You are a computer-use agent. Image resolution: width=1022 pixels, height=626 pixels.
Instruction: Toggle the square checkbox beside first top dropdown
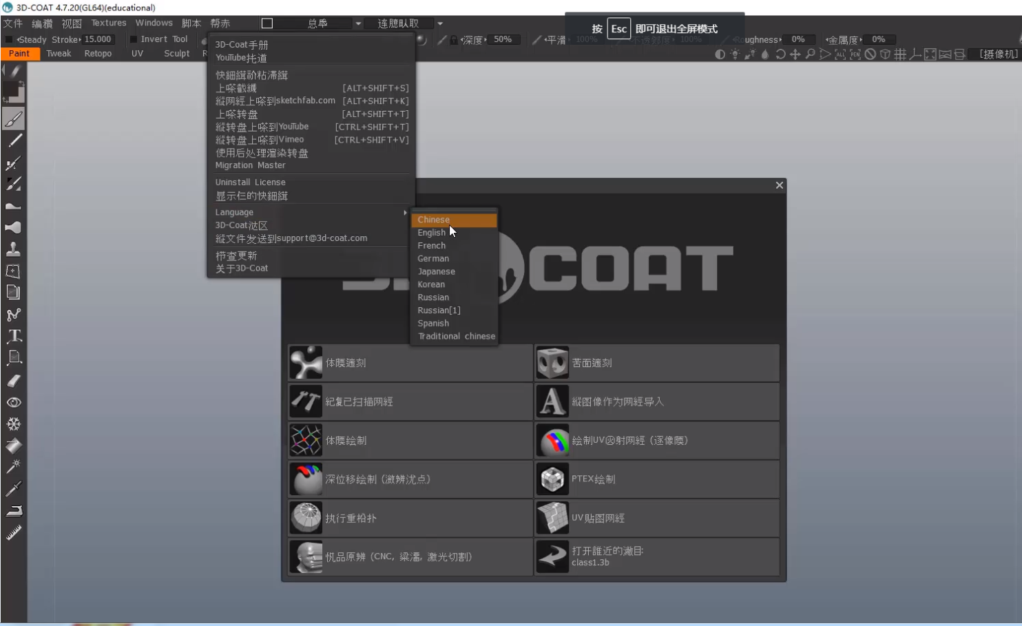click(267, 23)
